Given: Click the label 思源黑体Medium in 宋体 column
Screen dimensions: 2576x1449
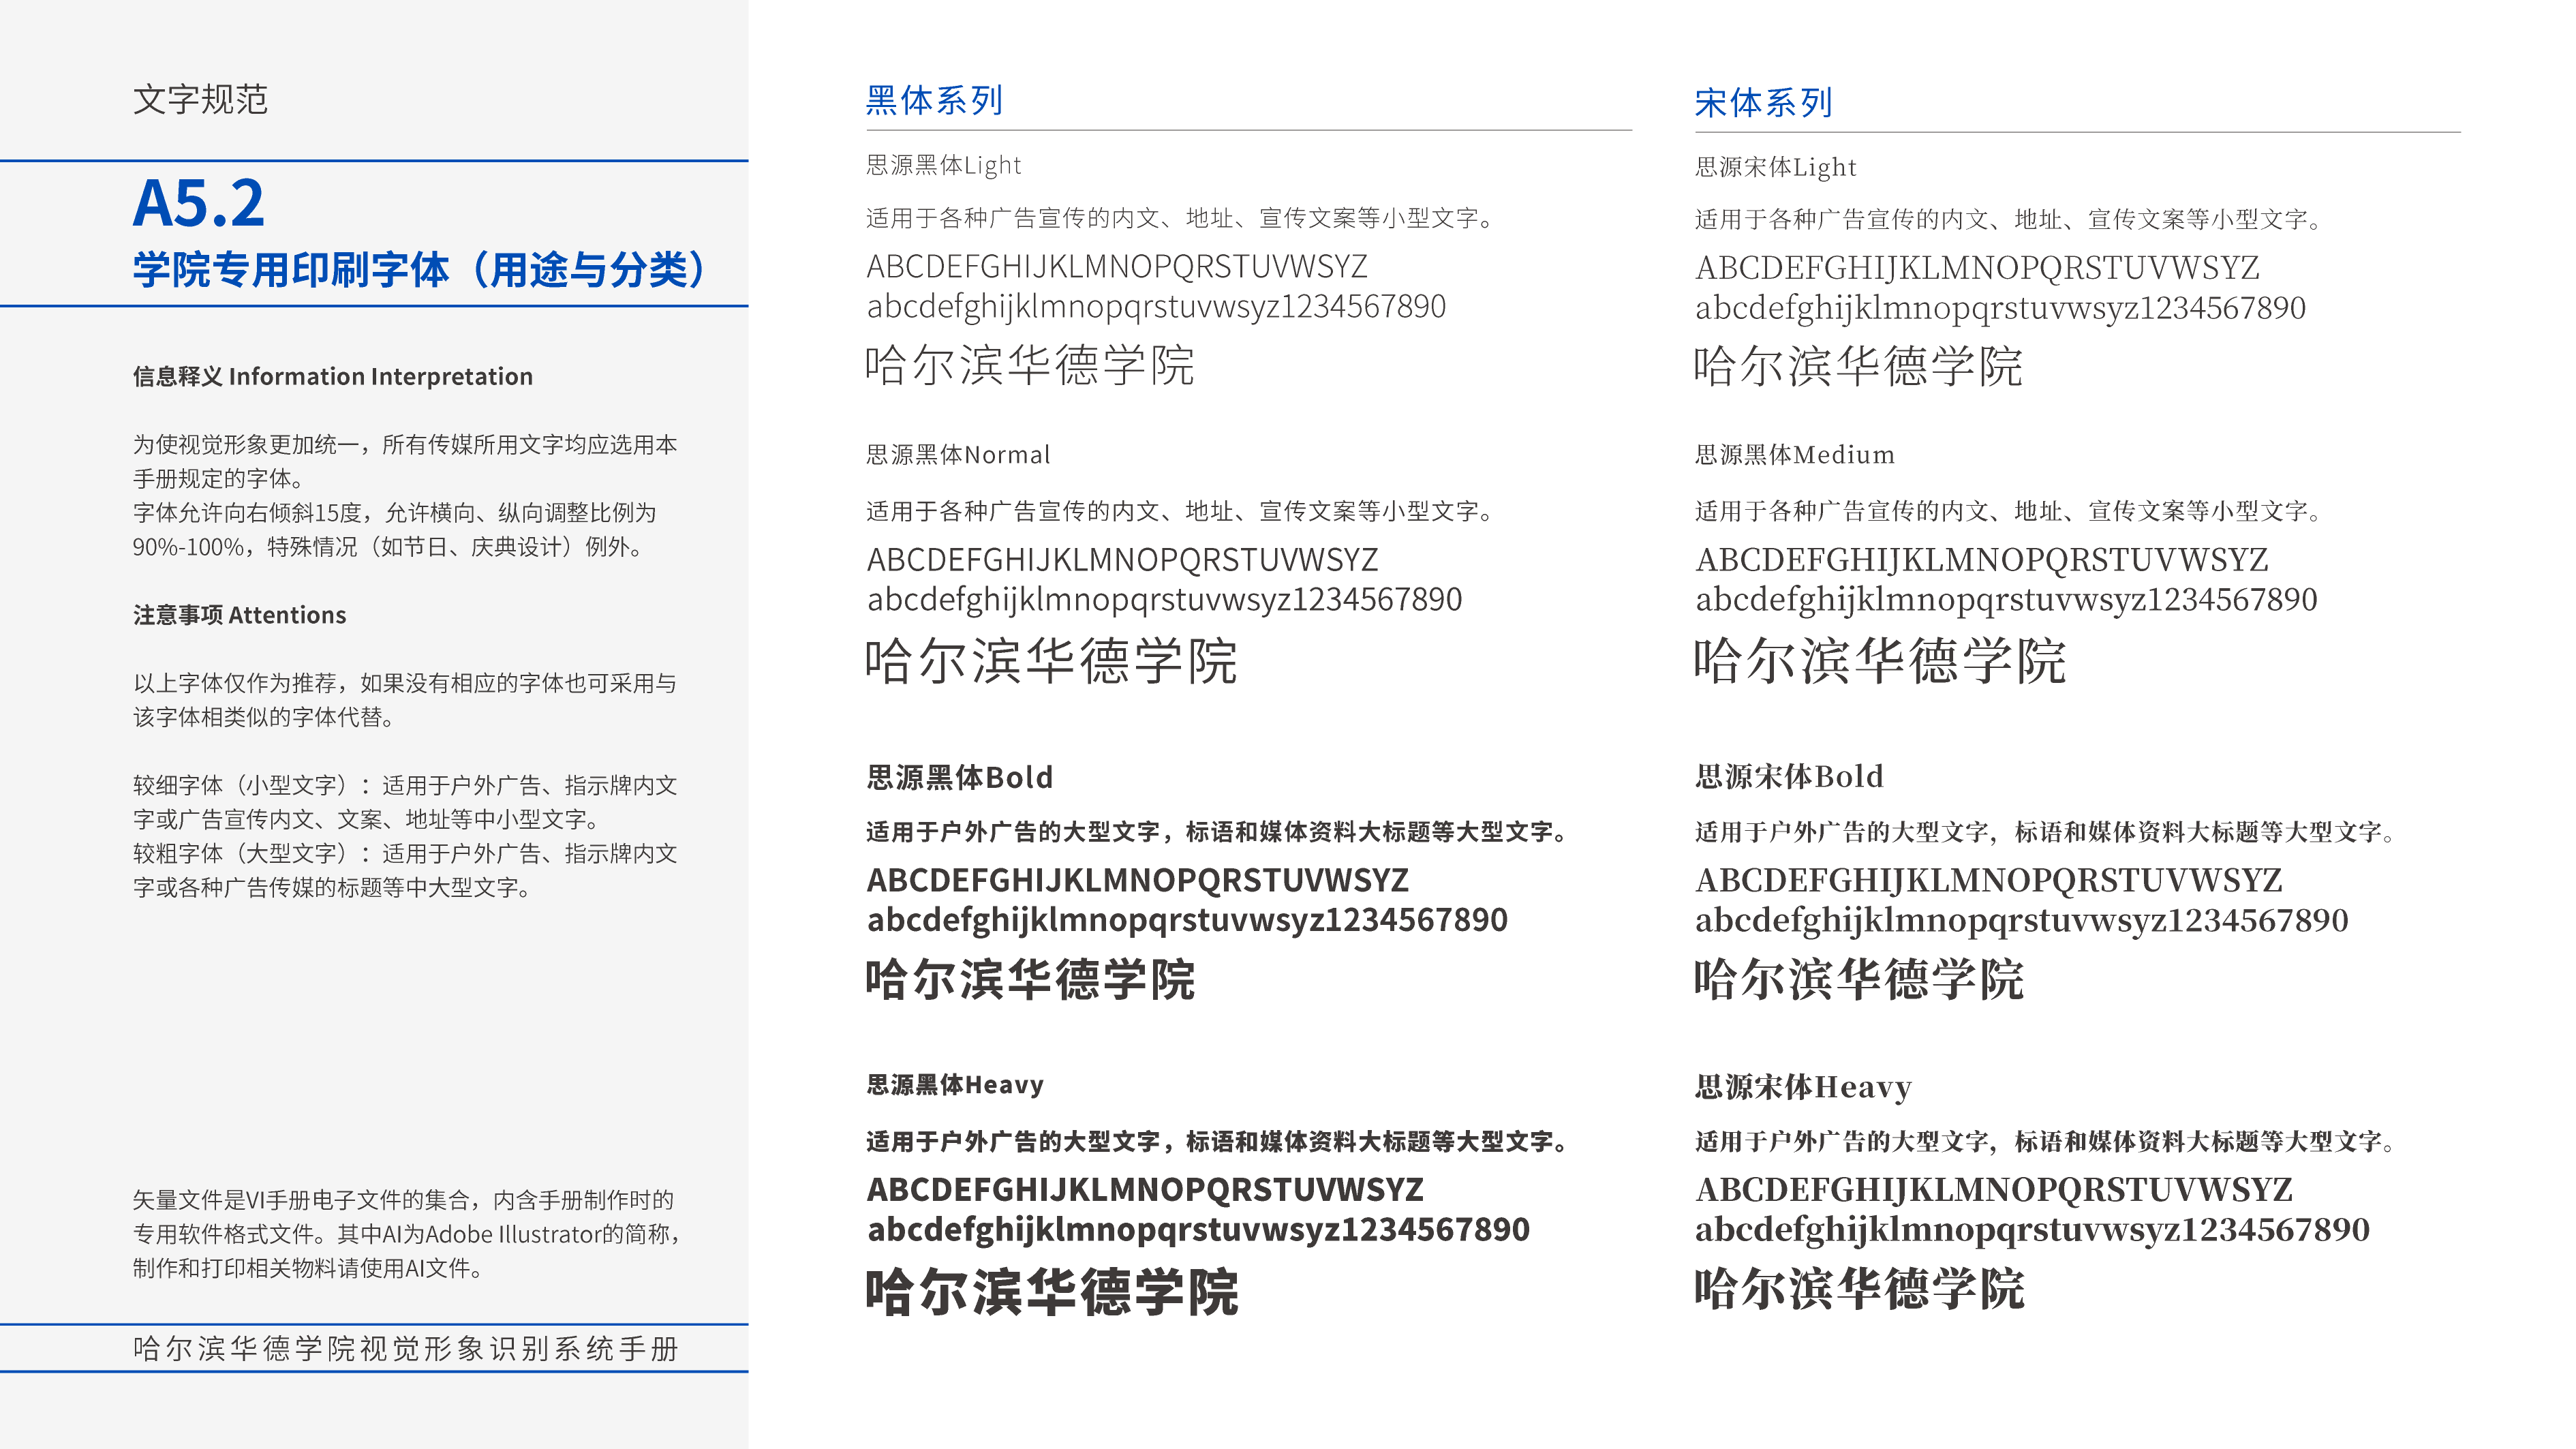Looking at the screenshot, I should (1795, 455).
